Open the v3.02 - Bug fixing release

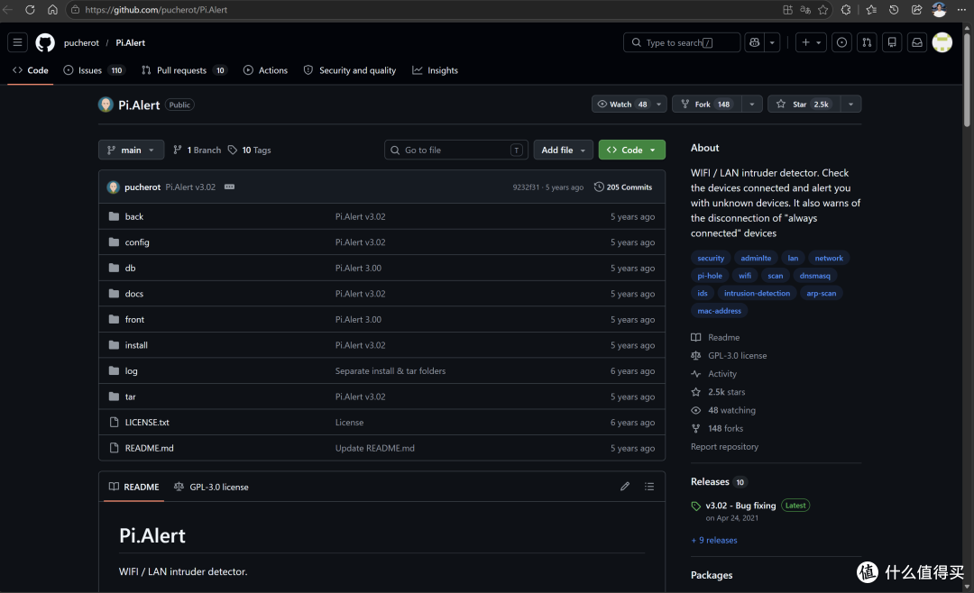pos(740,506)
